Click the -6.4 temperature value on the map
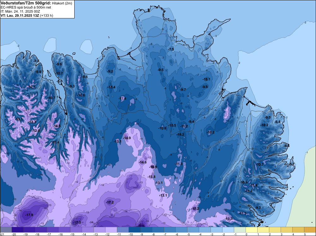316x236 pixels. (277, 122)
